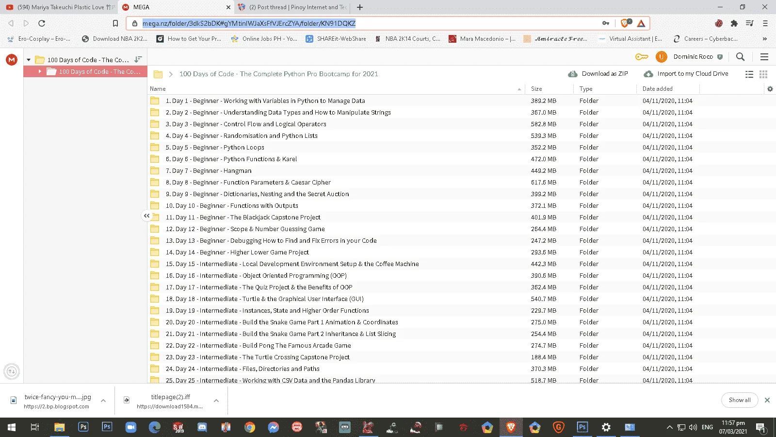Show more bookmarks with the double chevron

765,39
